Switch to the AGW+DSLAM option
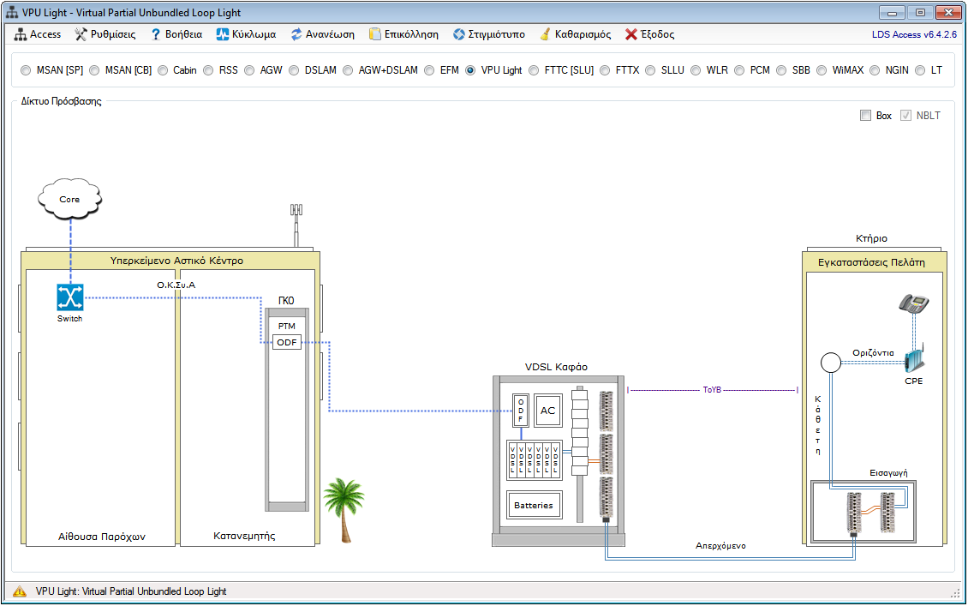This screenshot has height=606, width=968. [348, 70]
